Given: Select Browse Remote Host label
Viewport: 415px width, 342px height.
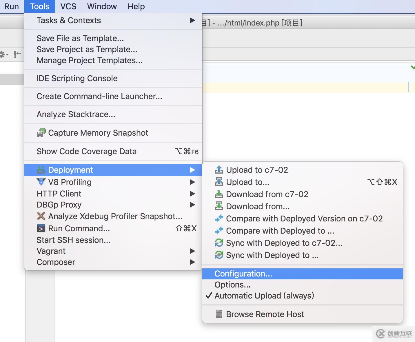Looking at the screenshot, I should (x=265, y=314).
